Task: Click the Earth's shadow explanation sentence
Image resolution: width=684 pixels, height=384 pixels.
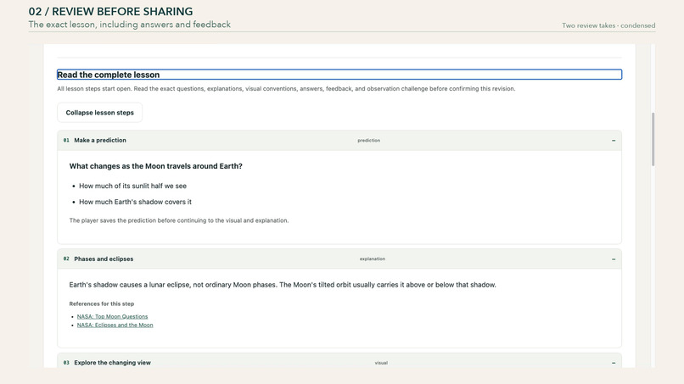Action: click(283, 285)
